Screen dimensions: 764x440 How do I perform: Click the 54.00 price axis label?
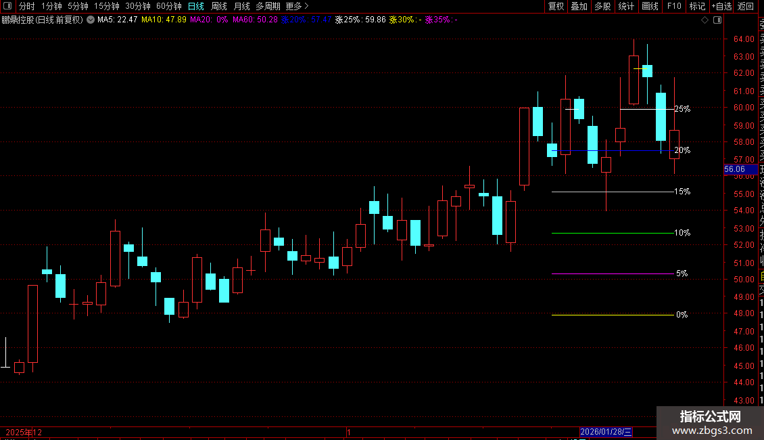pyautogui.click(x=744, y=211)
